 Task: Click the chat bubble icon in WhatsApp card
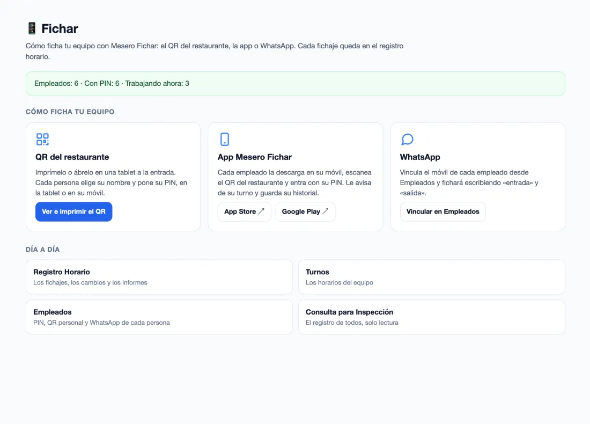[x=407, y=139]
